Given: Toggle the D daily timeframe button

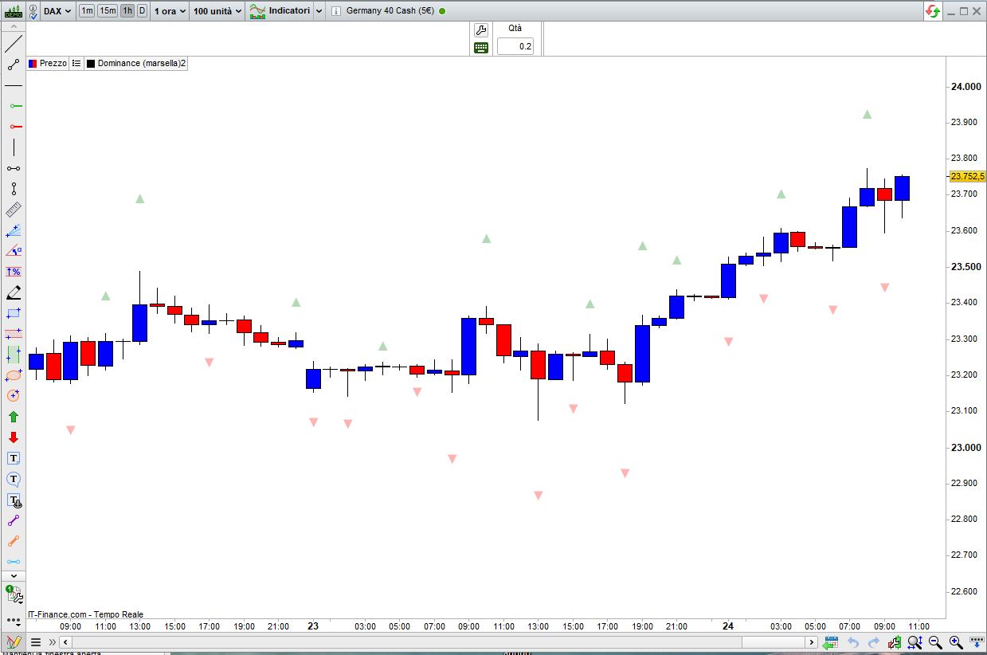Looking at the screenshot, I should tap(142, 11).
